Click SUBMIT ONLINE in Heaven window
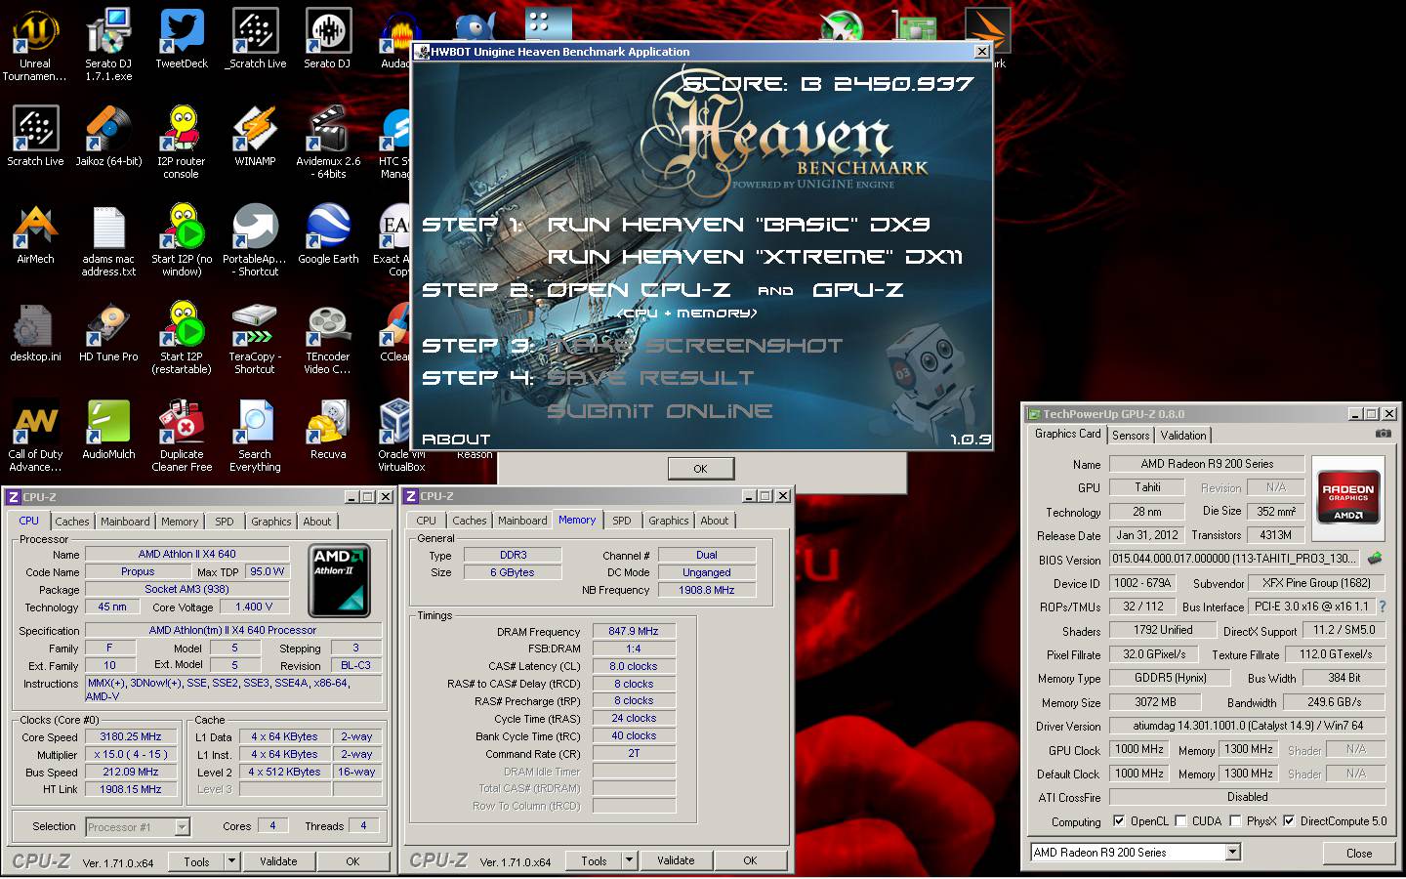The width and height of the screenshot is (1406, 879). coord(660,411)
